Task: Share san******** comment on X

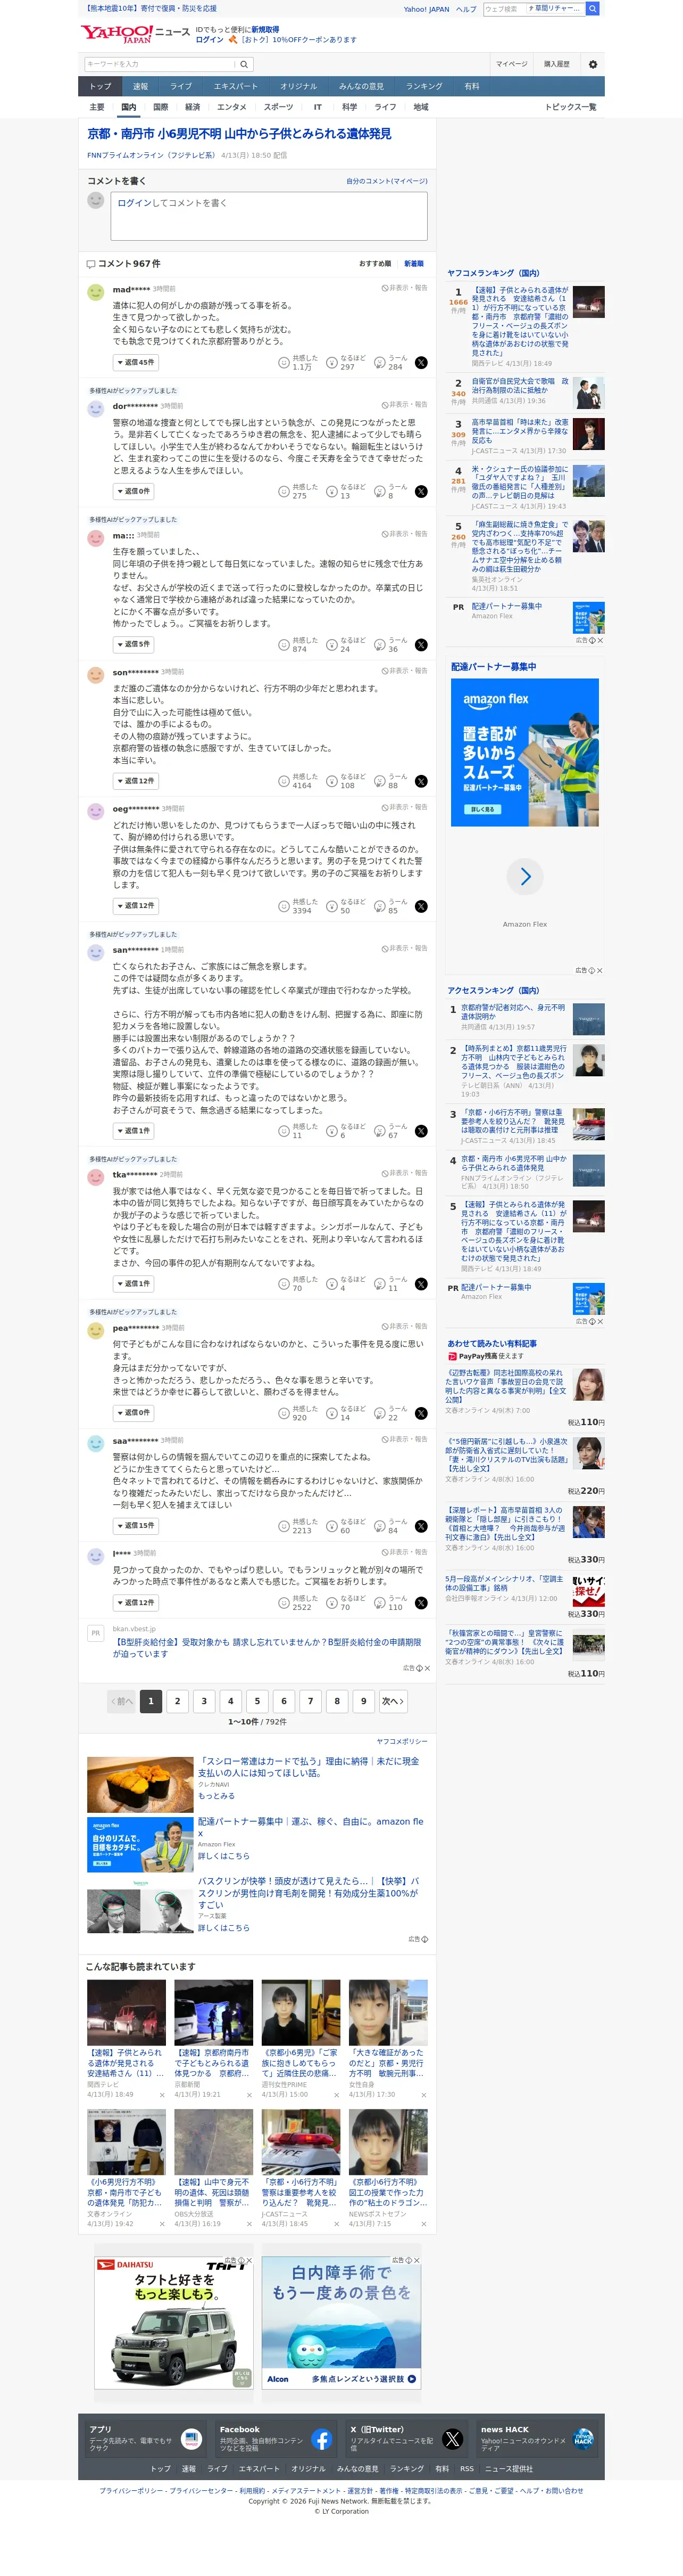Action: [421, 1131]
